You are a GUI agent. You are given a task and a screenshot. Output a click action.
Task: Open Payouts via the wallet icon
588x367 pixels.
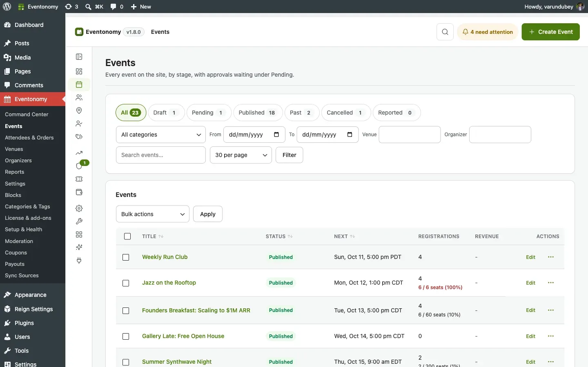(x=79, y=192)
